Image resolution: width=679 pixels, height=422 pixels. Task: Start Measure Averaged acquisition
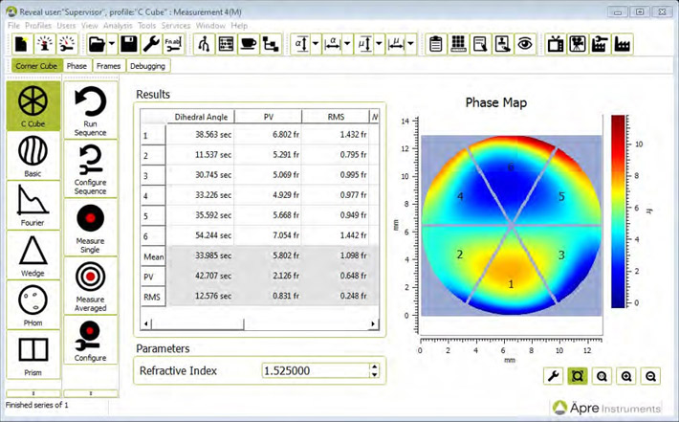coord(90,278)
